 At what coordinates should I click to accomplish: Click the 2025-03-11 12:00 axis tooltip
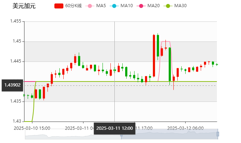point(114,128)
